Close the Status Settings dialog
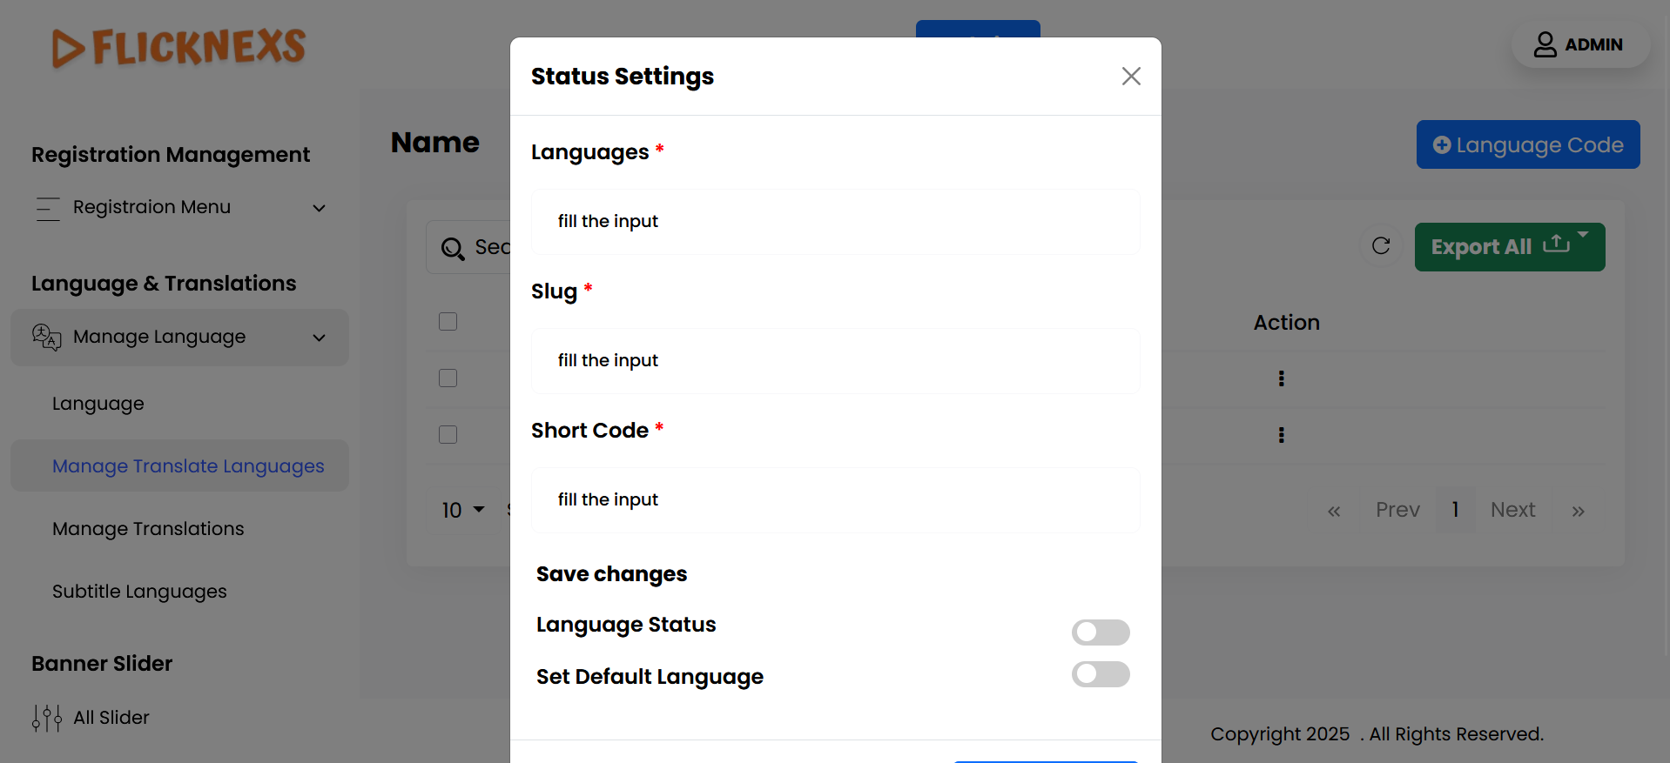This screenshot has height=763, width=1670. 1131,77
